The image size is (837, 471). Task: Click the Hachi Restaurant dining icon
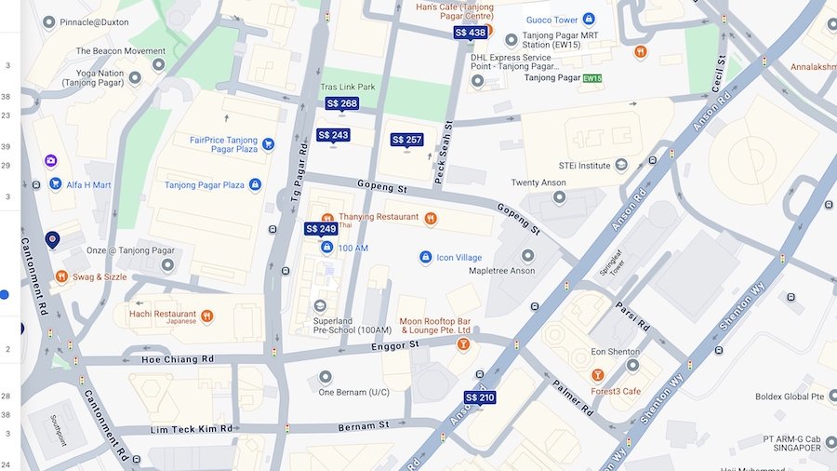click(x=207, y=316)
